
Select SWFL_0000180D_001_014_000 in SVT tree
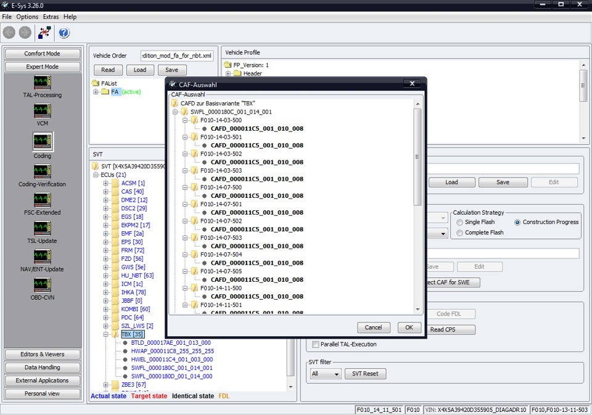click(172, 377)
